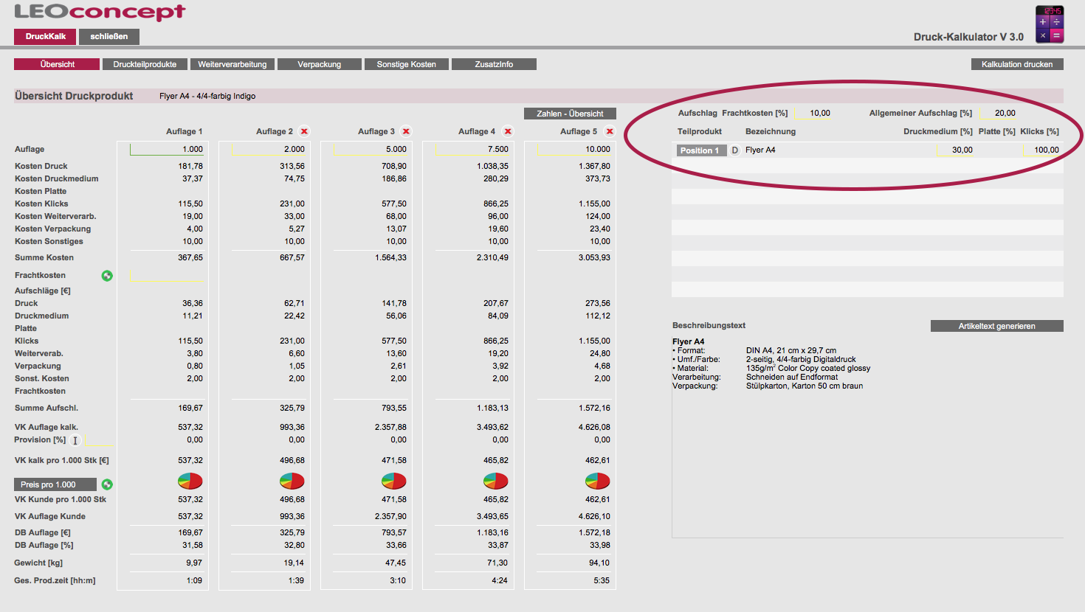Screen dimensions: 1085x612
Task: Click Artikeltext generieren button
Action: click(x=997, y=326)
